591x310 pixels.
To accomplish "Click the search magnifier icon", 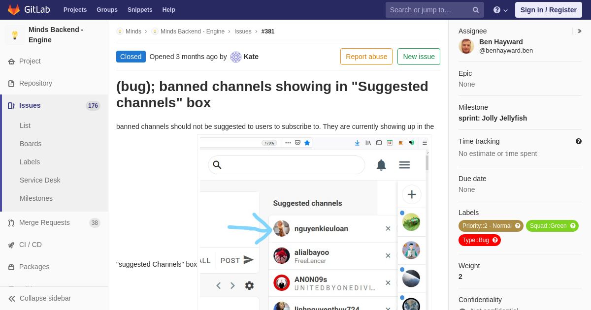I will [475, 10].
